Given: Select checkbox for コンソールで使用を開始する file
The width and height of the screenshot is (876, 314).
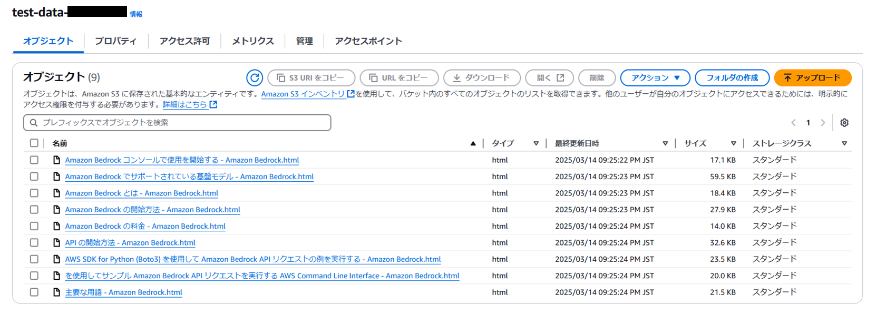Looking at the screenshot, I should 34,160.
